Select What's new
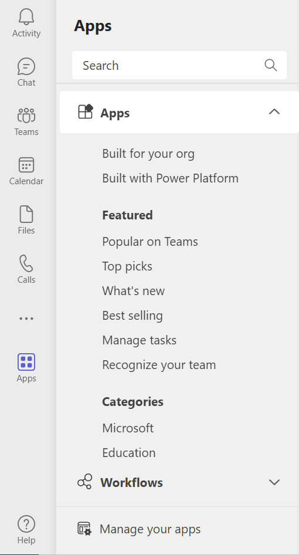 134,291
